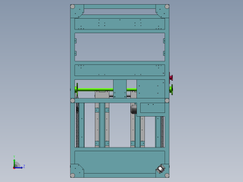
Task: Select the grey bearing block under the left shaft
Action: tap(102, 95)
